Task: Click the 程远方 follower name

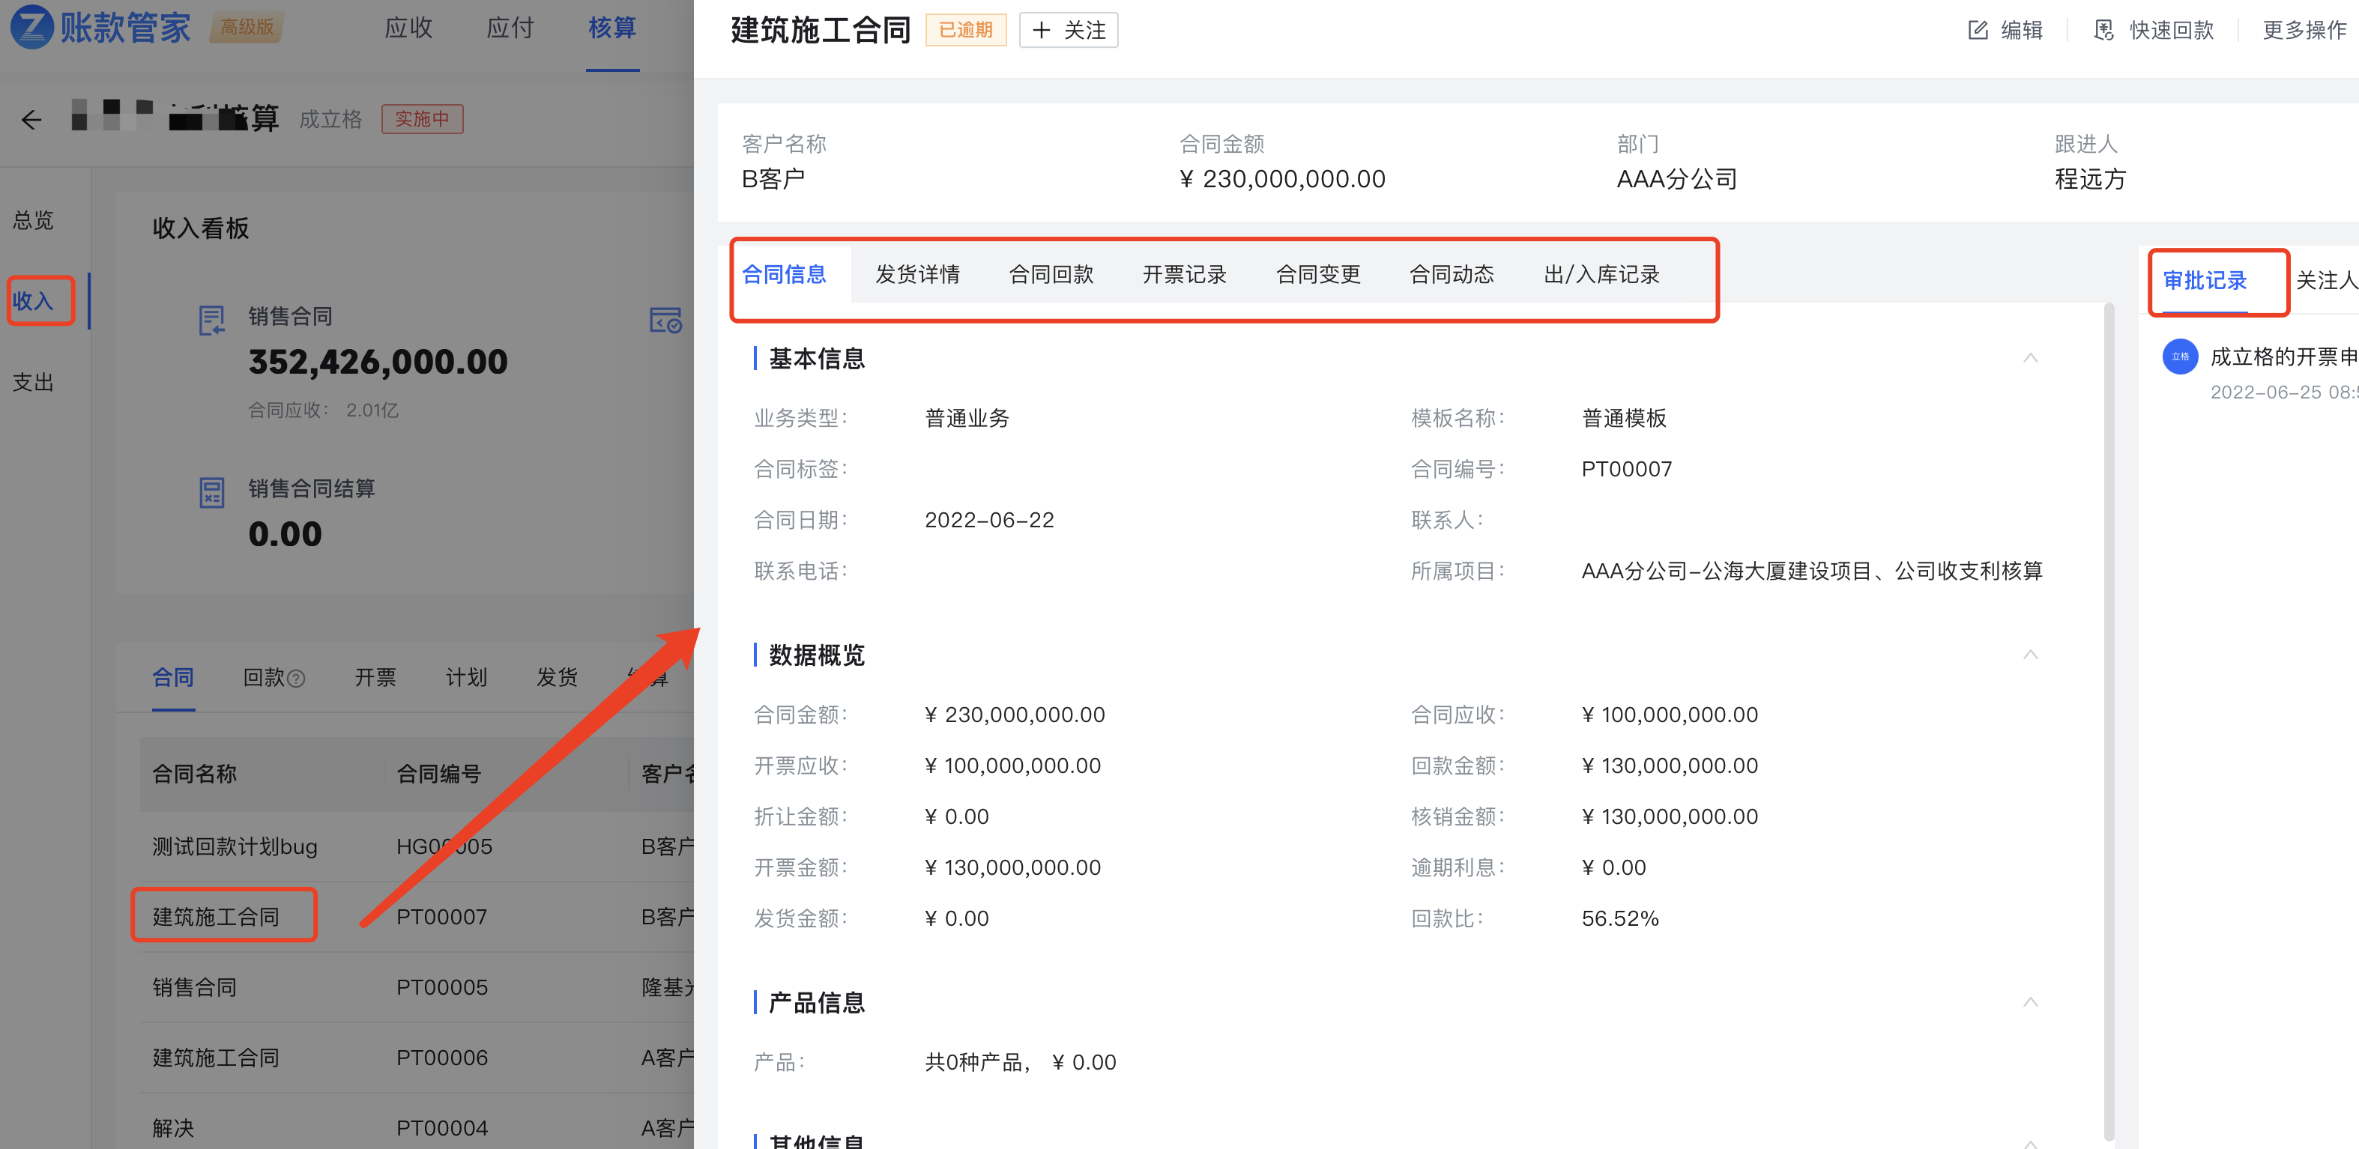Action: point(2091,180)
